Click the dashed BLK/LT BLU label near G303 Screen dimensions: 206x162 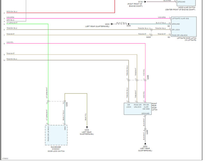pyautogui.click(x=121, y=23)
